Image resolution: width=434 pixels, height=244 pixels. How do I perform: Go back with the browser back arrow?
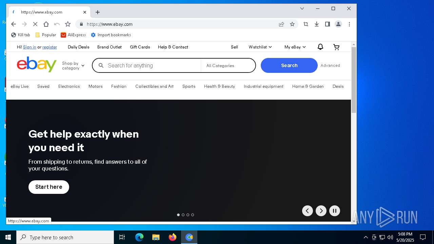point(14,24)
